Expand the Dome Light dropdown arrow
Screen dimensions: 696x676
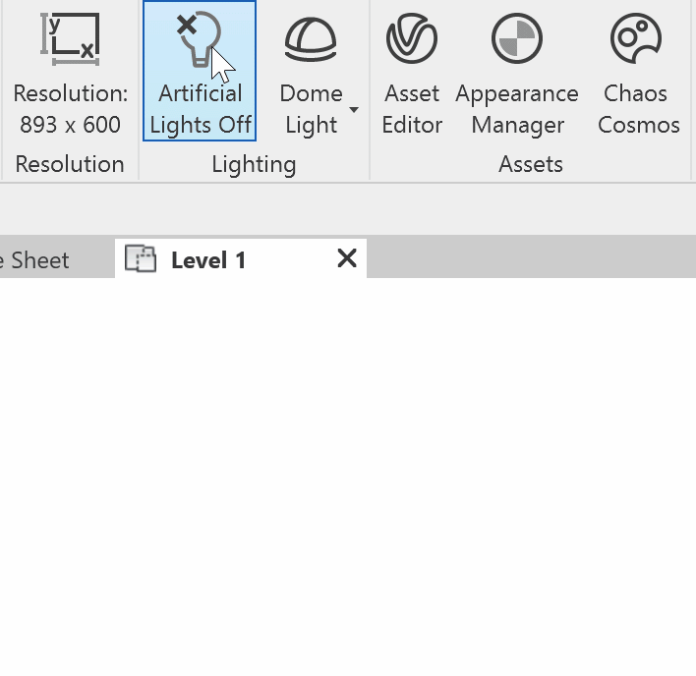tap(354, 109)
